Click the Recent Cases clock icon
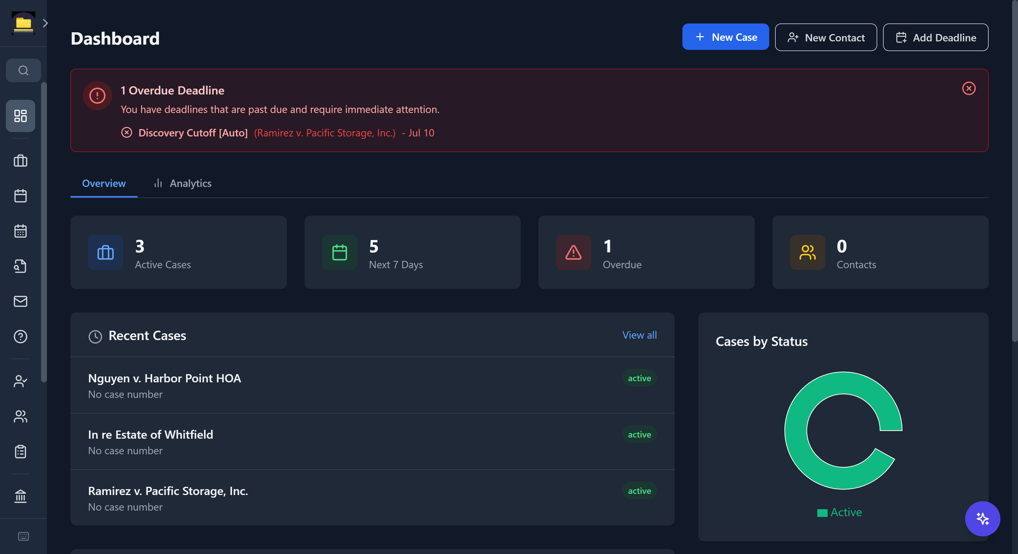 95,336
